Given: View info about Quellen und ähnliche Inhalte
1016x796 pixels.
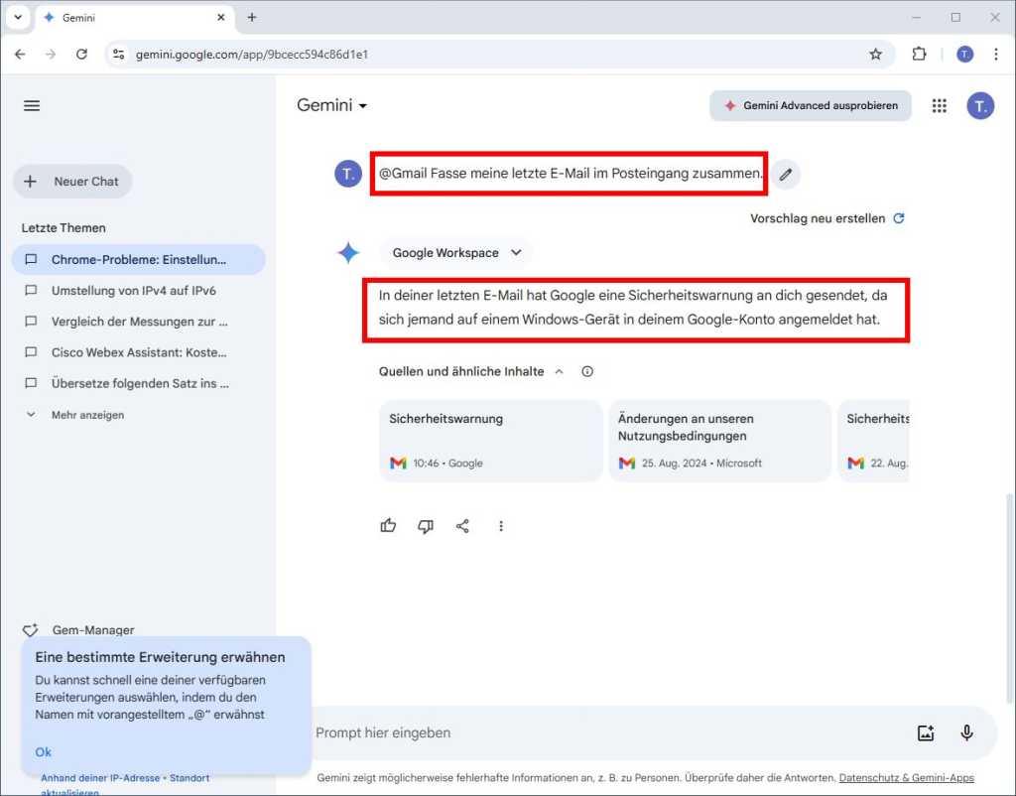Looking at the screenshot, I should (587, 371).
